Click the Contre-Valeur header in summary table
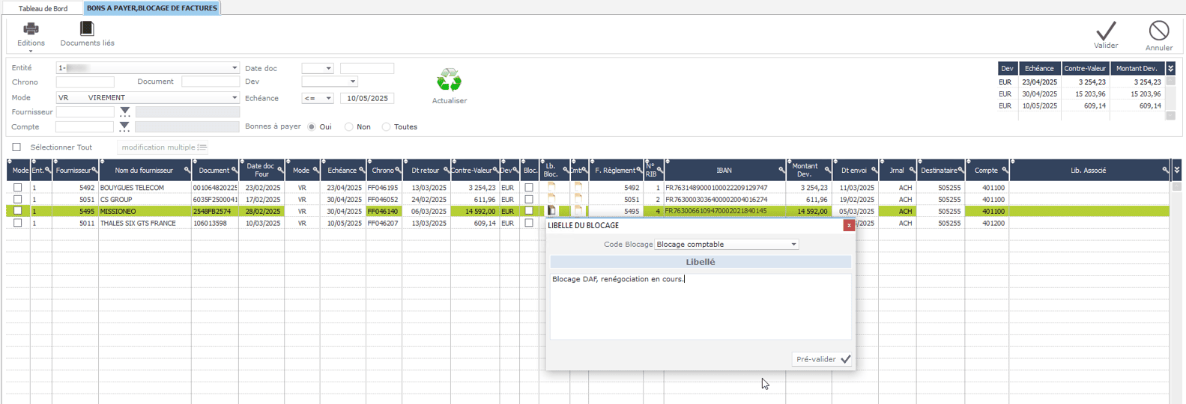The image size is (1186, 404). [1085, 69]
